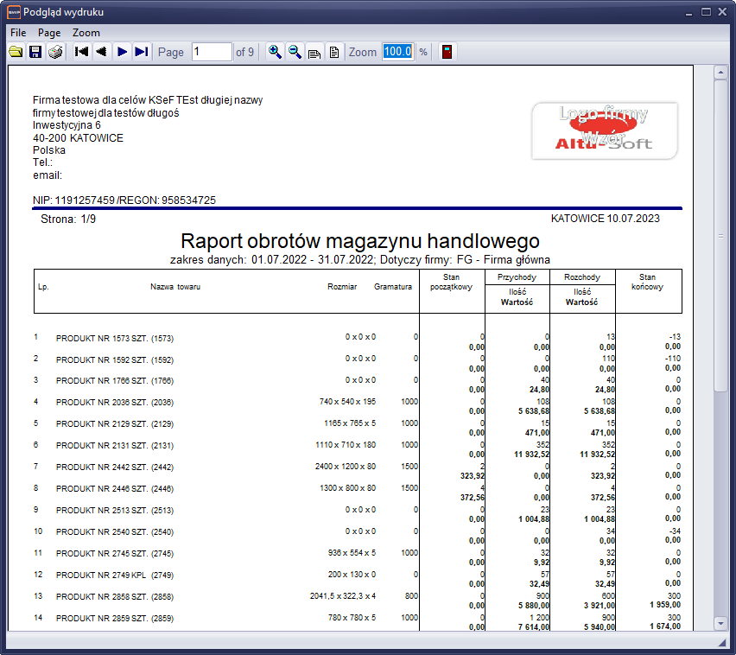Image resolution: width=736 pixels, height=655 pixels.
Task: Click the Zoom percentage field
Action: pyautogui.click(x=397, y=52)
